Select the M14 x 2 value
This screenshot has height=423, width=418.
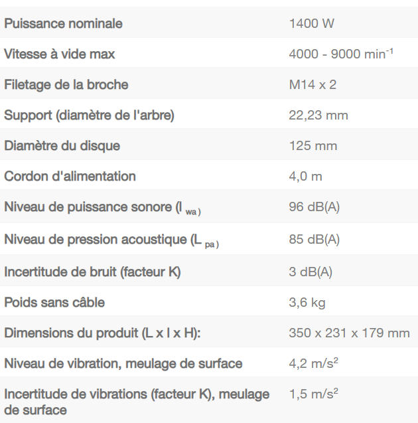313,85
